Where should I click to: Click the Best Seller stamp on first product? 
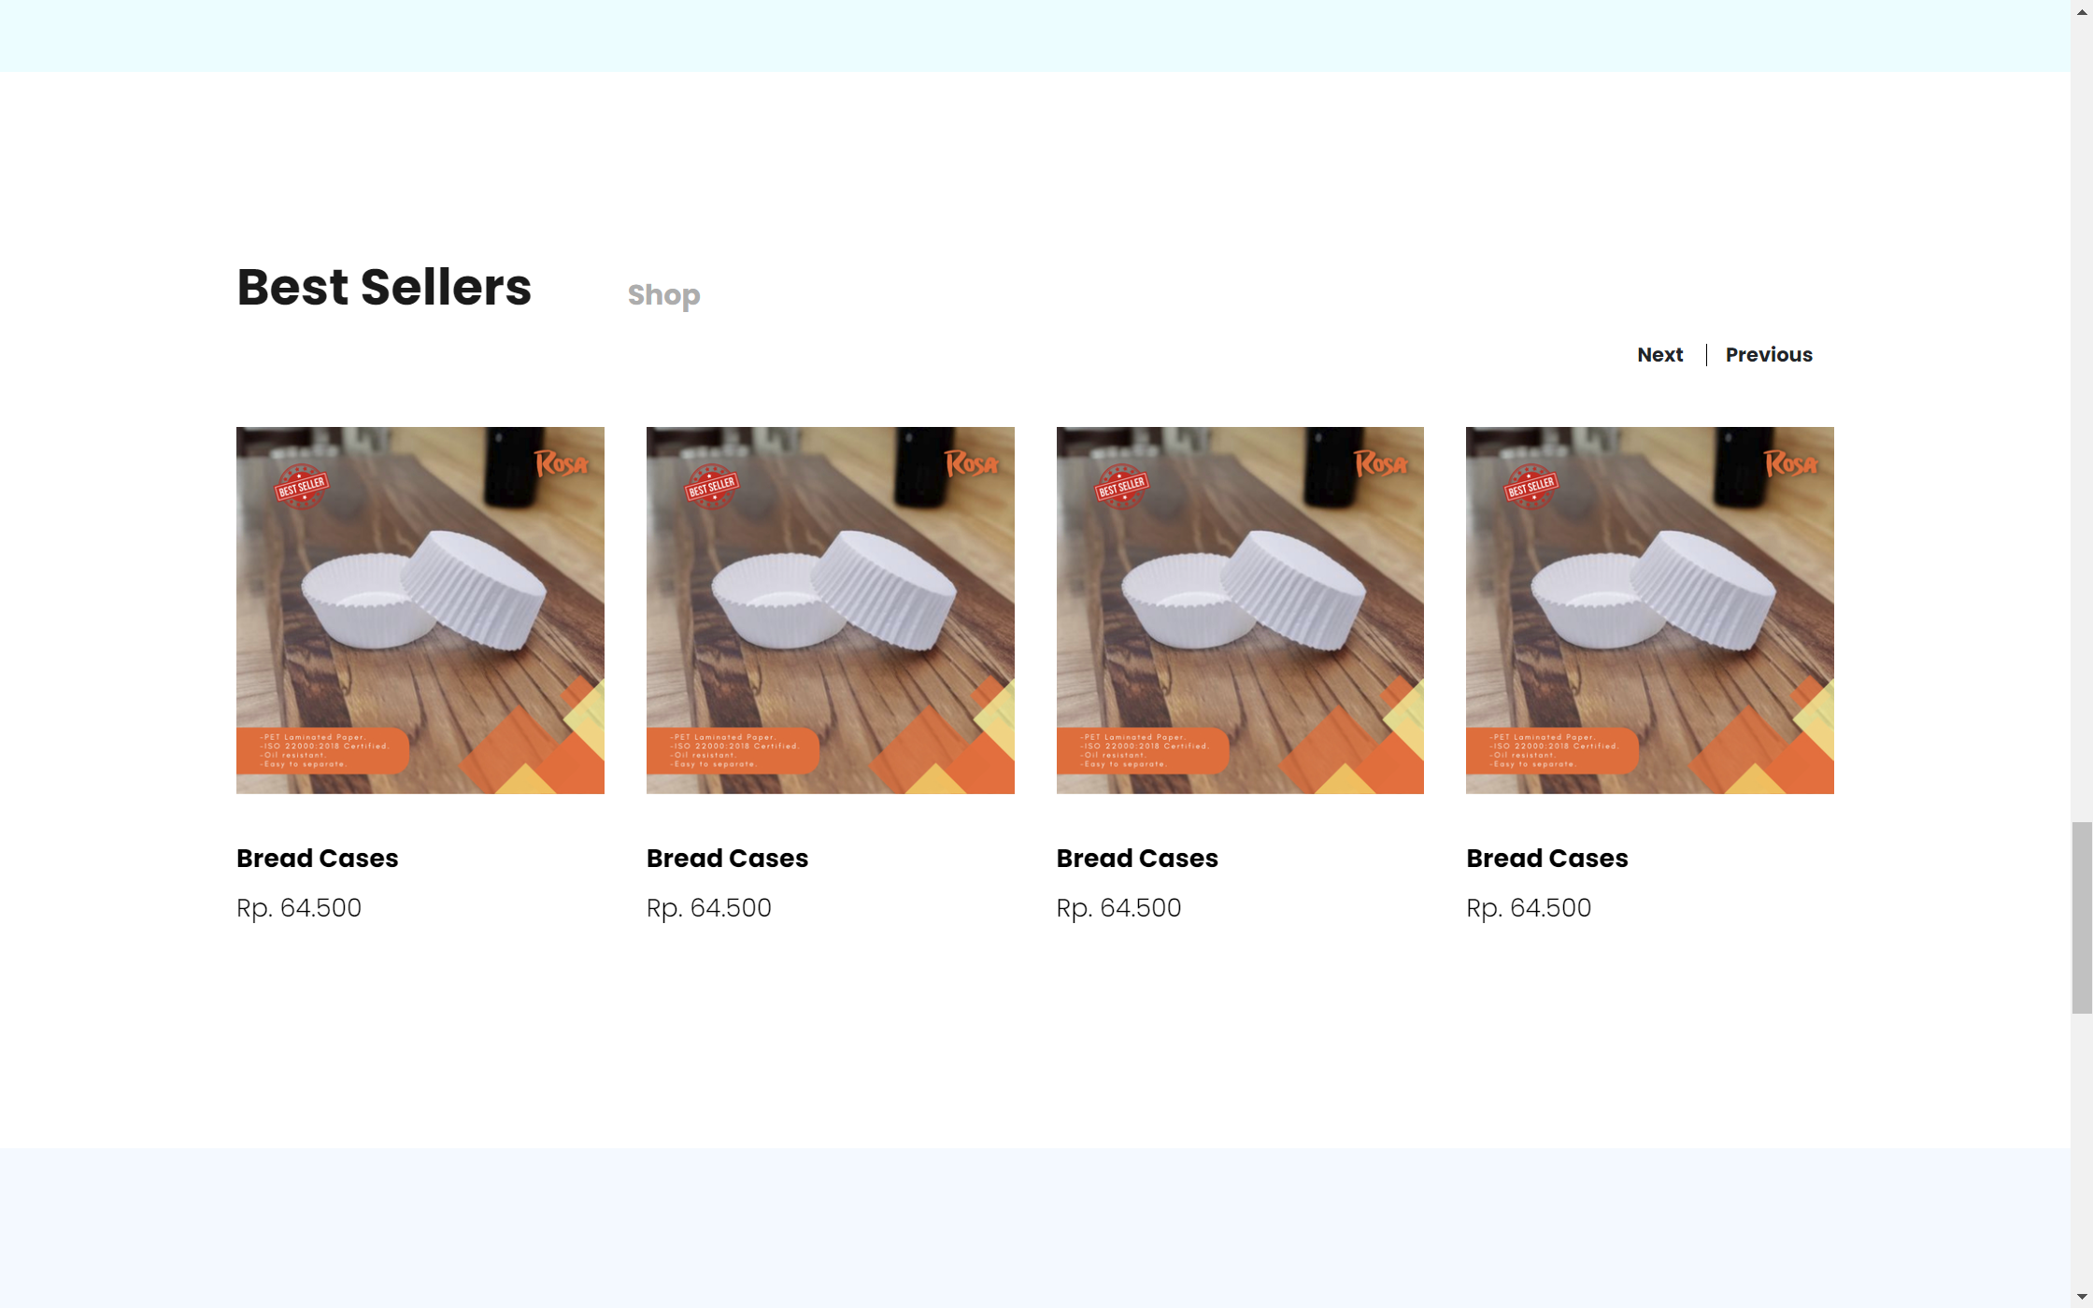coord(301,486)
